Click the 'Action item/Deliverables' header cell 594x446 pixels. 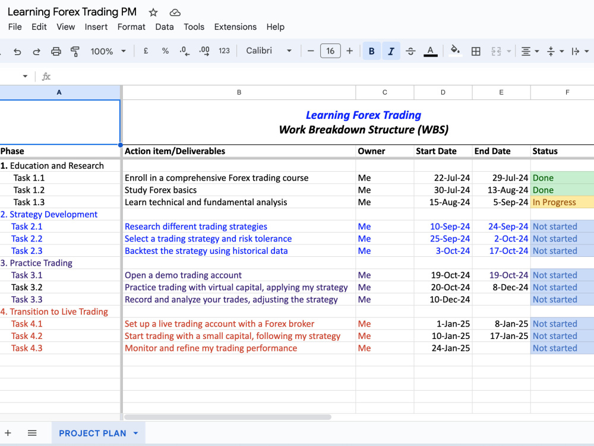239,151
